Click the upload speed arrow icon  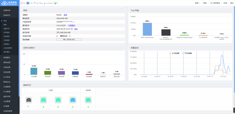pyautogui.click(x=35, y=3)
